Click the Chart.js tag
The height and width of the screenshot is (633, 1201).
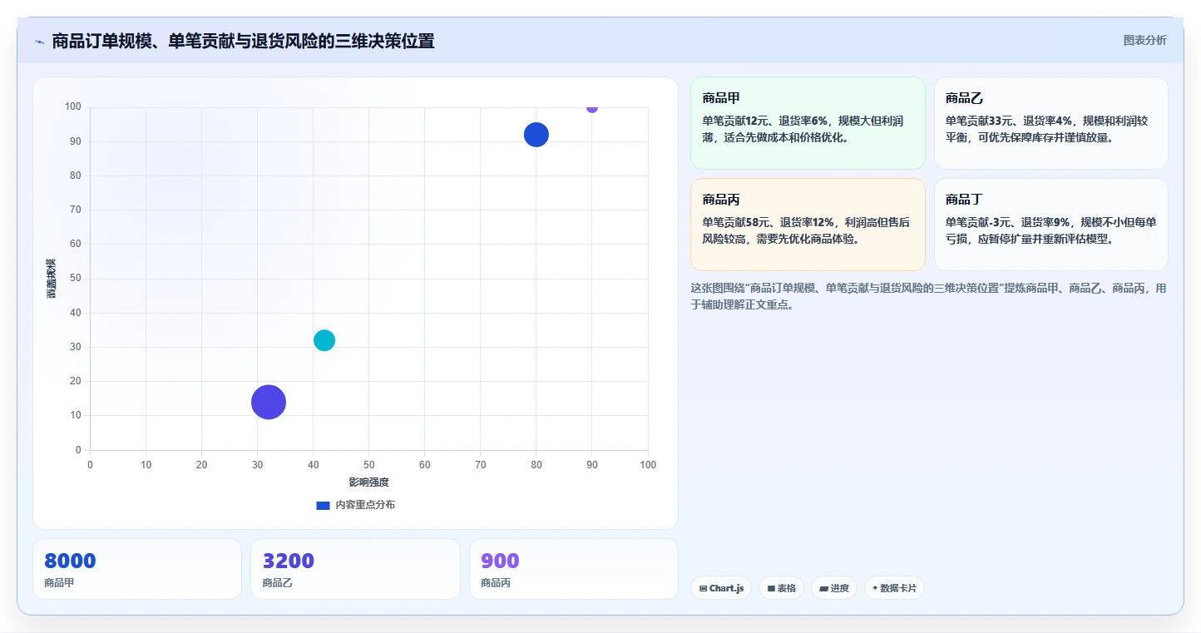(x=721, y=588)
